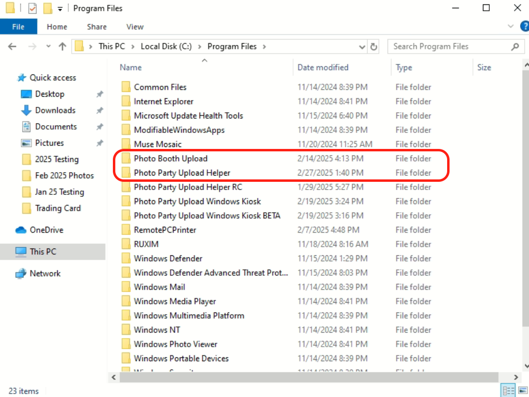
Task: Go up one level with the up arrow
Action: click(x=62, y=46)
